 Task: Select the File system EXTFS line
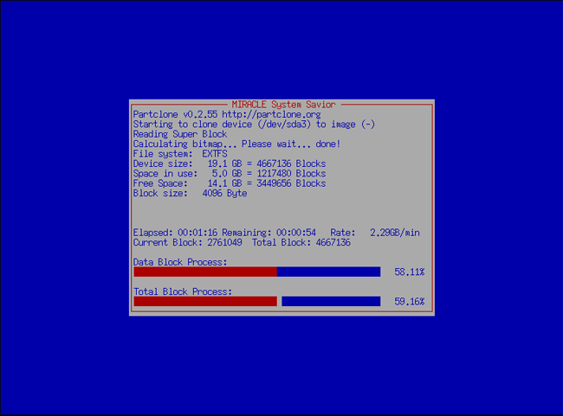179,154
